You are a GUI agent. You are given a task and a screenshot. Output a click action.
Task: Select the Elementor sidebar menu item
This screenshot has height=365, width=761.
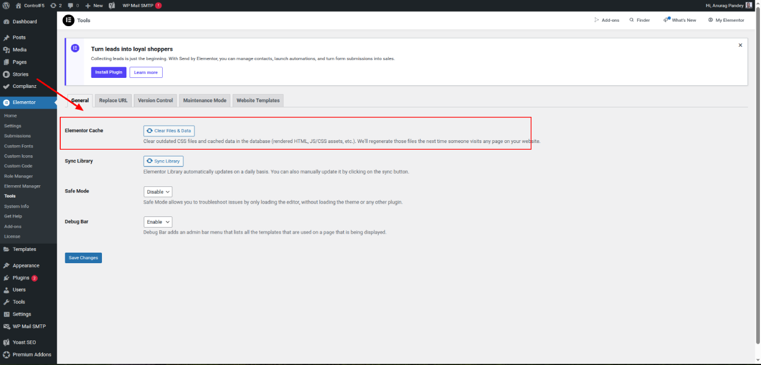point(28,102)
